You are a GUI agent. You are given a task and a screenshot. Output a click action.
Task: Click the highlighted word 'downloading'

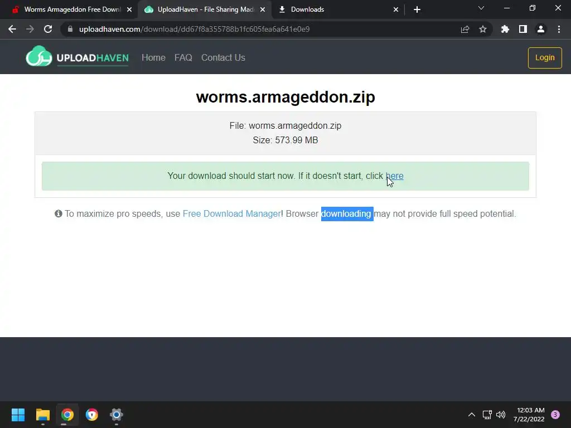coord(347,213)
